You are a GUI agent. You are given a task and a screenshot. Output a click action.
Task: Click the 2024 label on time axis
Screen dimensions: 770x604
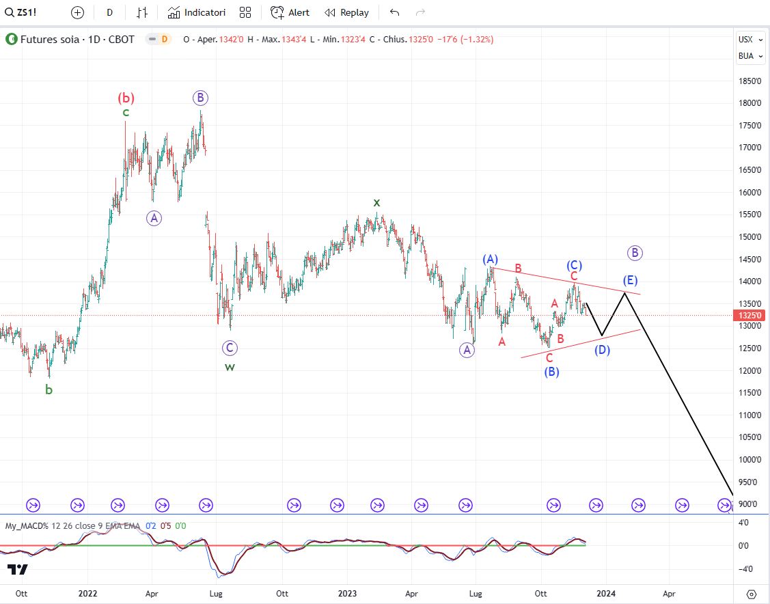point(606,594)
